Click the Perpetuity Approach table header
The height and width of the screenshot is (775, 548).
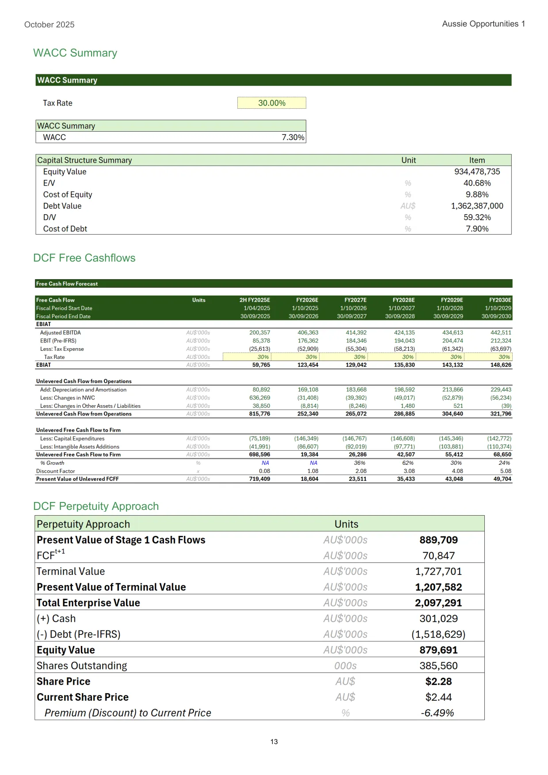[259, 524]
